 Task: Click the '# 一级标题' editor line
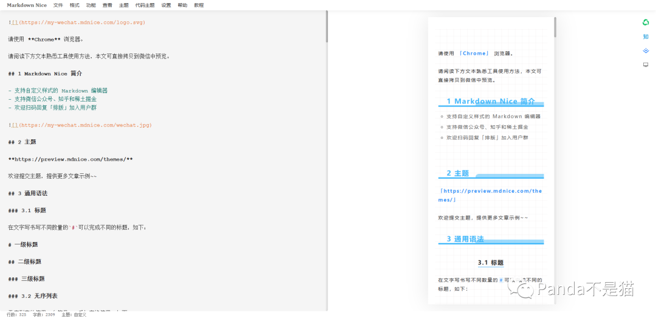(23, 244)
